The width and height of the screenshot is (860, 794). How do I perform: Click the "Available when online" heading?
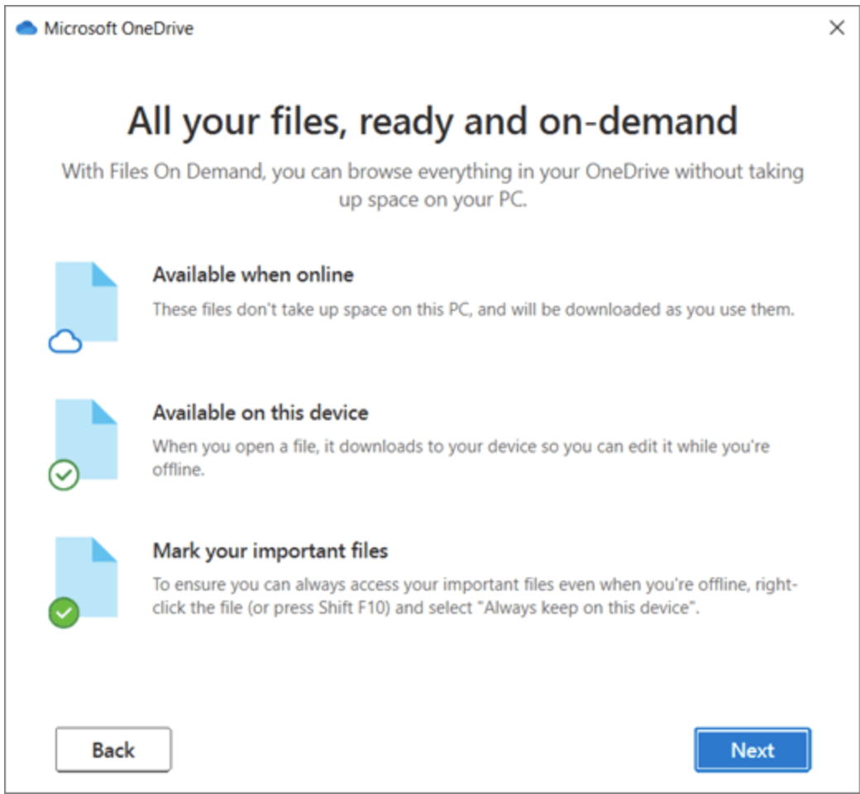click(253, 275)
